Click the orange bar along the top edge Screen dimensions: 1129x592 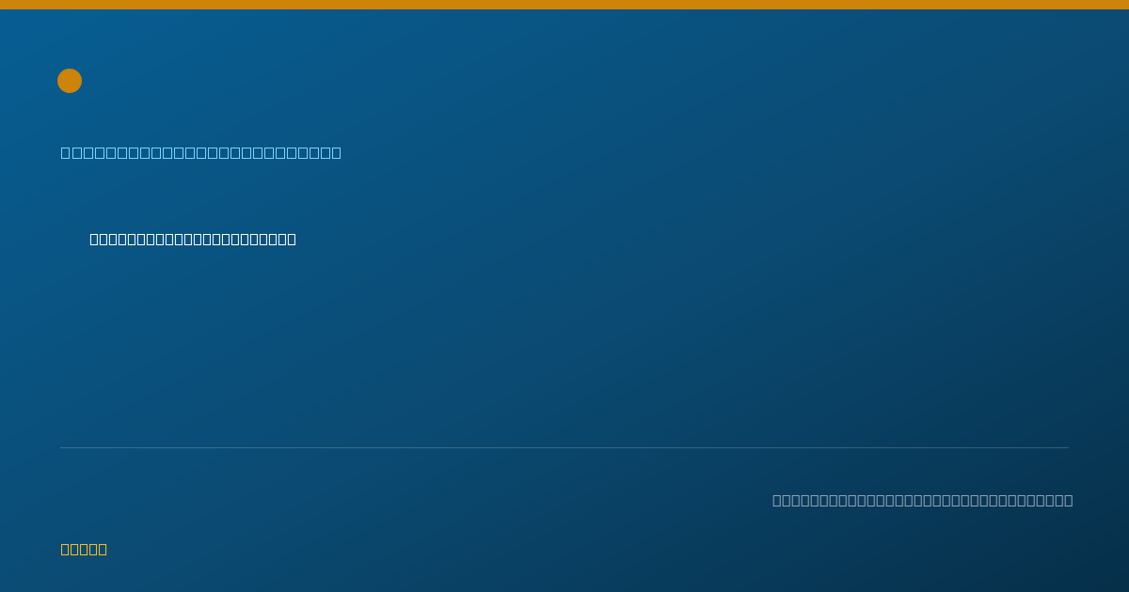pos(564,5)
